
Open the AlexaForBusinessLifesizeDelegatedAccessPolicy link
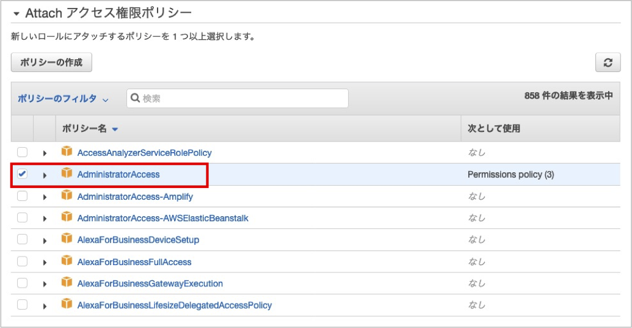point(175,305)
